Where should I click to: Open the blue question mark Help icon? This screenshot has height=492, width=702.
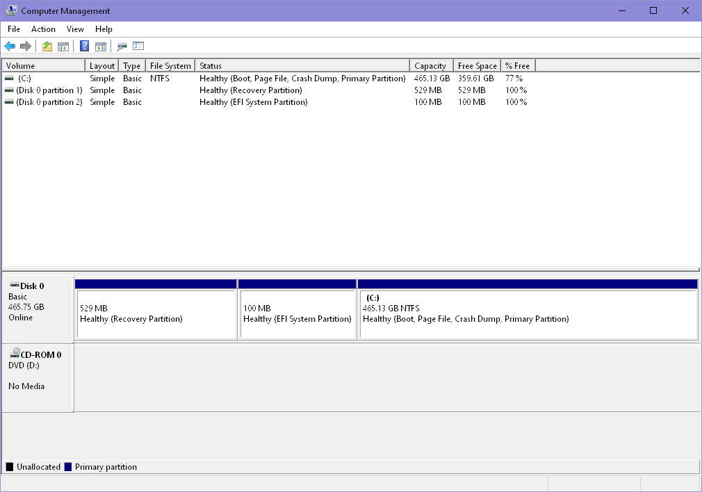84,46
